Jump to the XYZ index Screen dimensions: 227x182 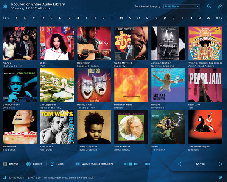click(219, 18)
